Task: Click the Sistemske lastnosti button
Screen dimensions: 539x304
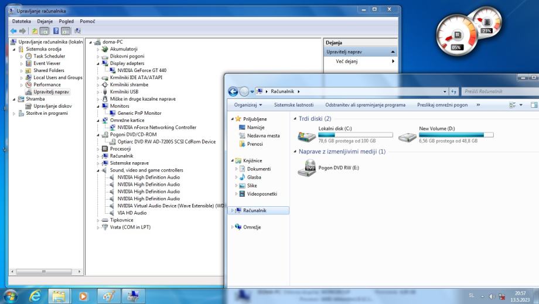Action: [x=294, y=105]
